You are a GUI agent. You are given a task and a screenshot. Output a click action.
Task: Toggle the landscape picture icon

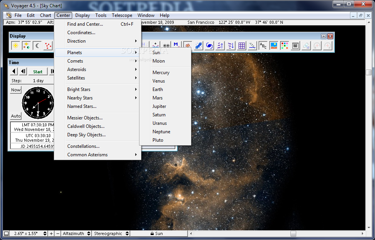[x=274, y=45]
